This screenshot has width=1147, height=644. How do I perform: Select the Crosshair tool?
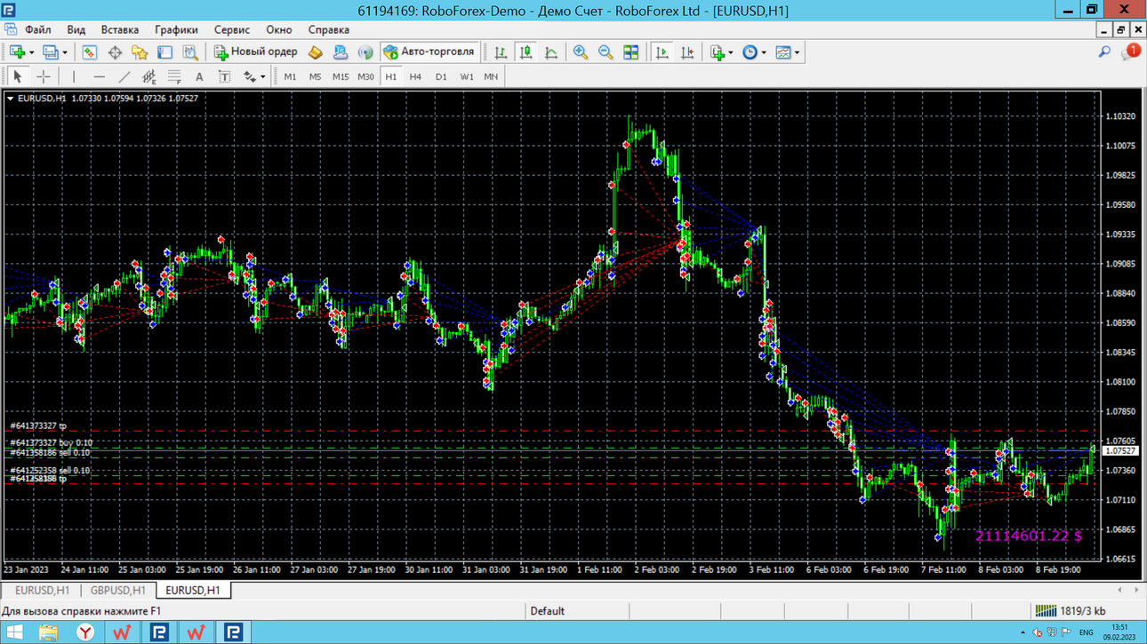click(x=43, y=76)
